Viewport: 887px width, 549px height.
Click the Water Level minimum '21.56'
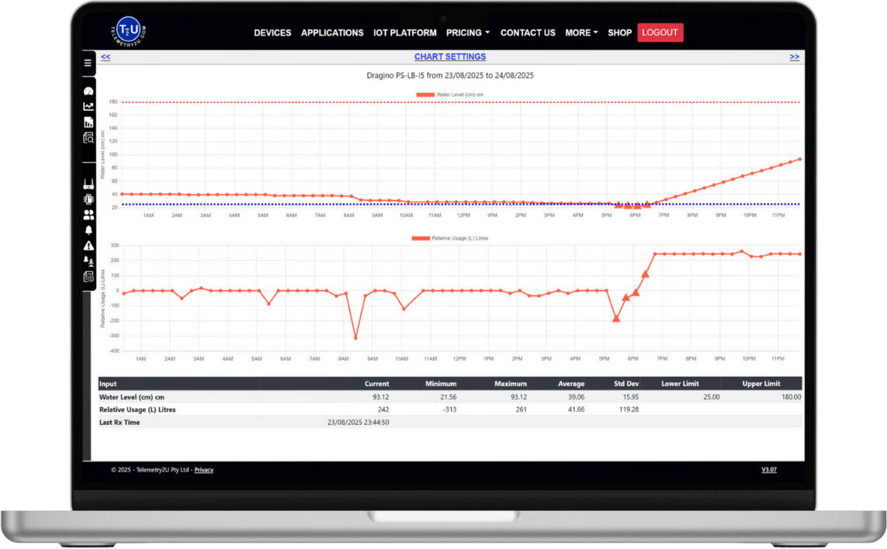click(448, 397)
